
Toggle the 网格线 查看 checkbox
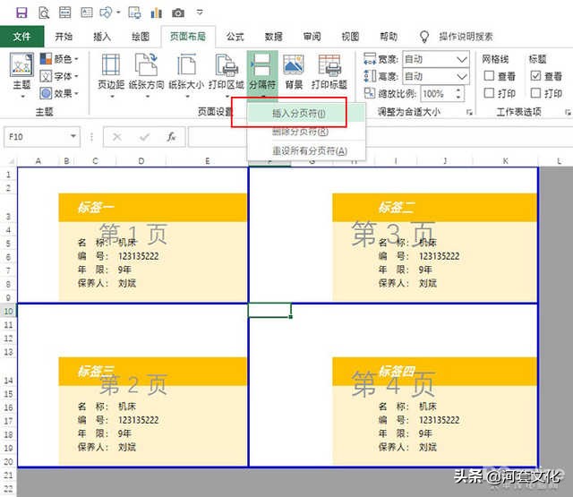(489, 75)
